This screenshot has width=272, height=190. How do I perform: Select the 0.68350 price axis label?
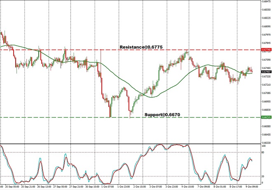coord(267,9)
